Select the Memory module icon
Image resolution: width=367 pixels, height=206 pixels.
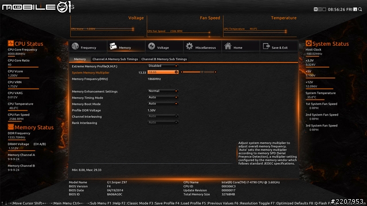114,46
